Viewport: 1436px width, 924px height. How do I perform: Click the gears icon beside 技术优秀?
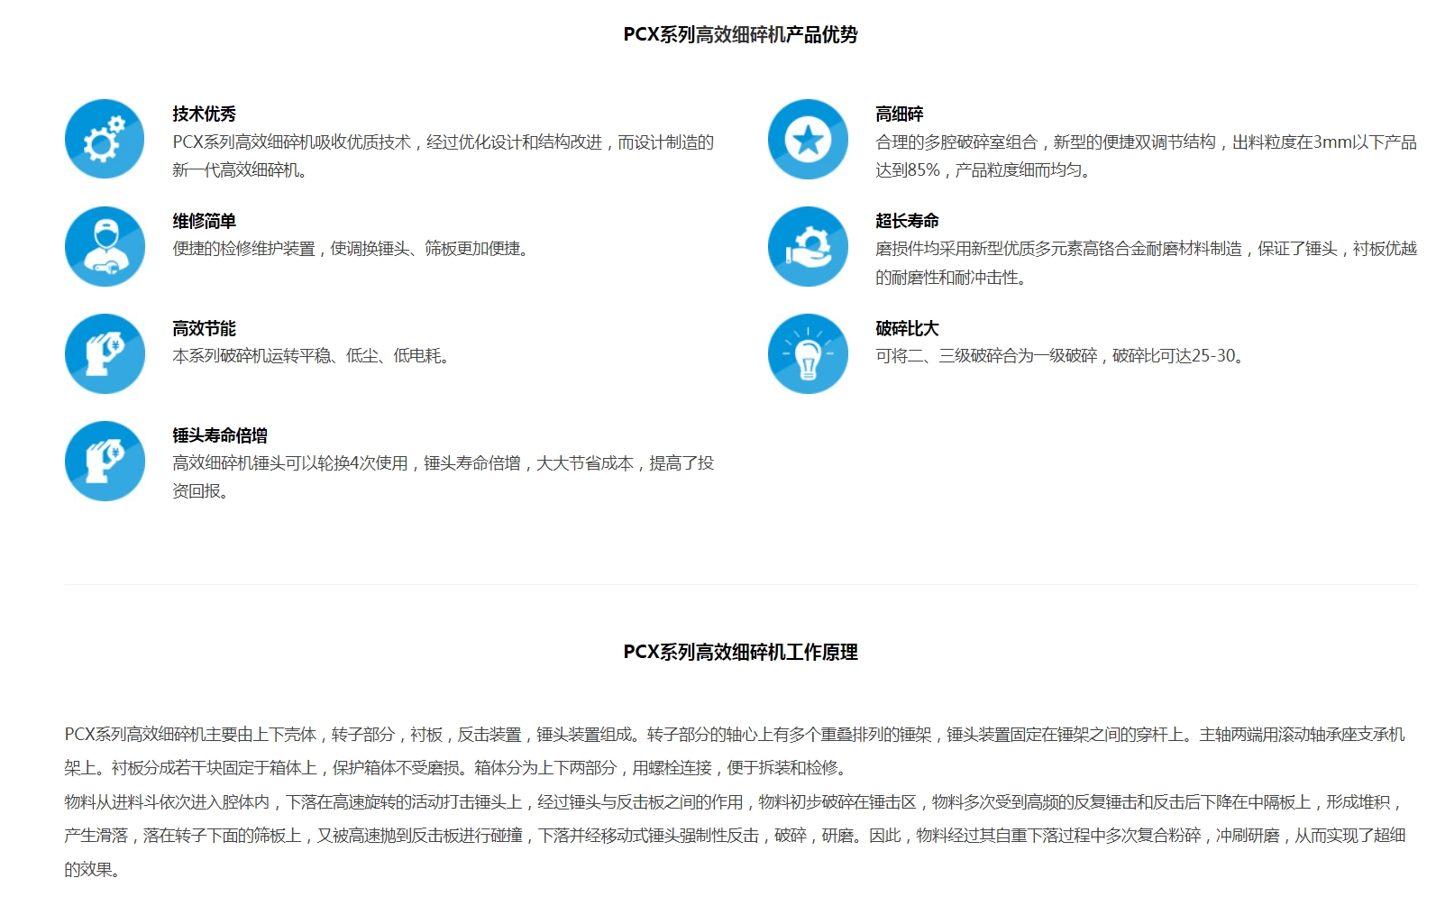(x=105, y=139)
